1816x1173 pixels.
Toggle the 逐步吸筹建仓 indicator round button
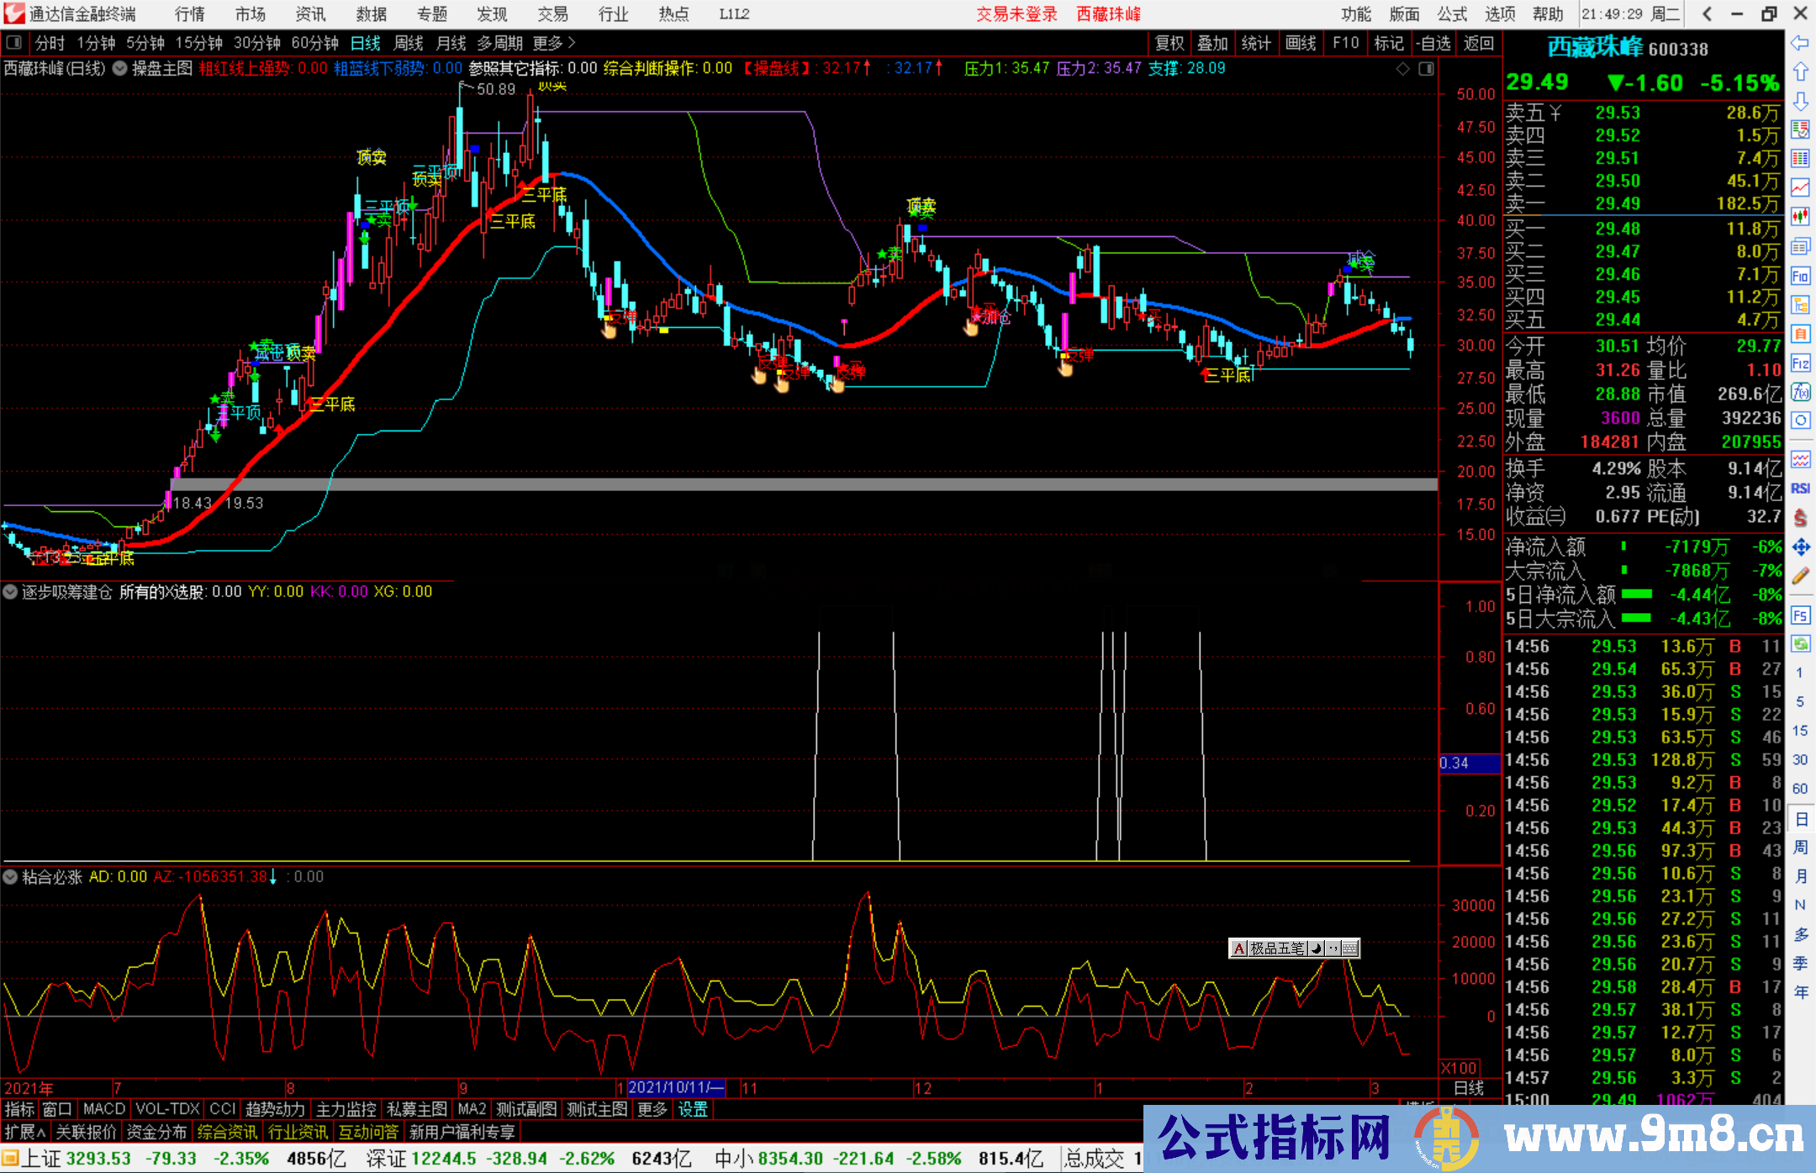(10, 592)
